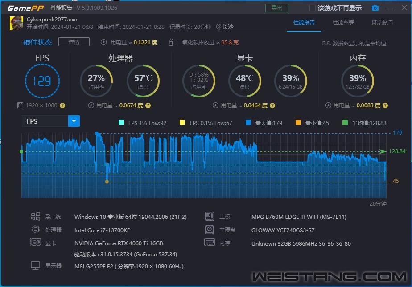
Task: Toggle 该游戏不再显示 checkbox
Action: 313,8
